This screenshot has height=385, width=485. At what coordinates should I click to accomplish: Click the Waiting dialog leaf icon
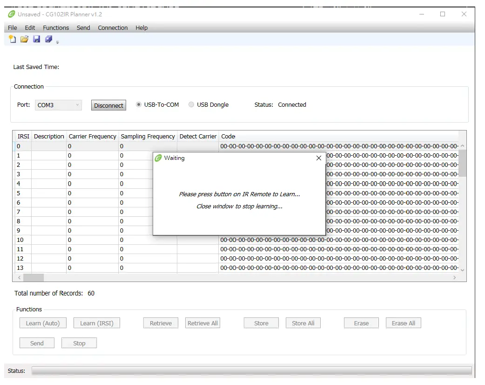pos(158,158)
